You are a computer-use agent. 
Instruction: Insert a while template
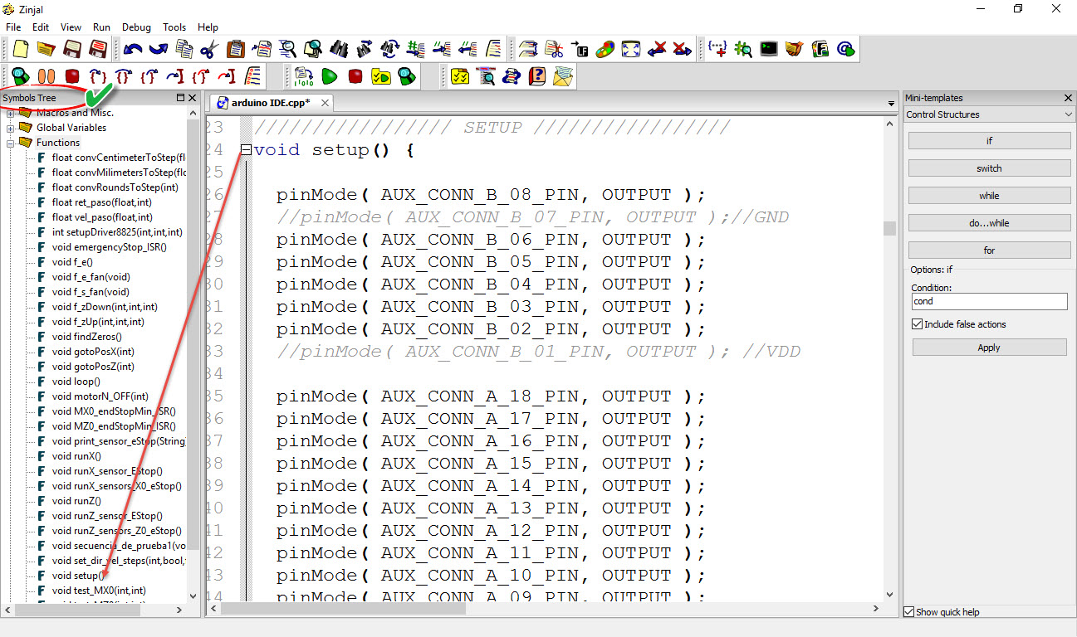tap(989, 195)
